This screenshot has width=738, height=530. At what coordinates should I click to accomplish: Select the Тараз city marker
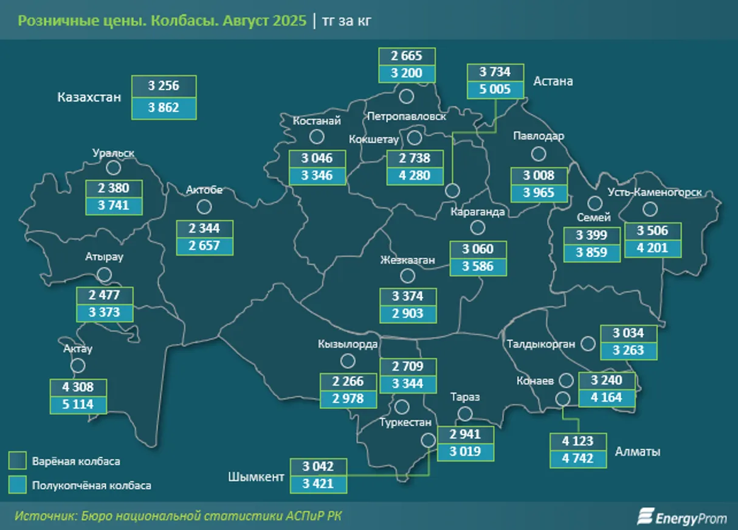pyautogui.click(x=465, y=414)
